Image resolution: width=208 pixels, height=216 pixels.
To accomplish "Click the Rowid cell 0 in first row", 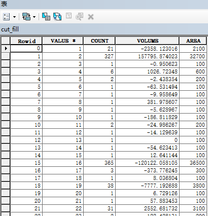I will point(26,49).
